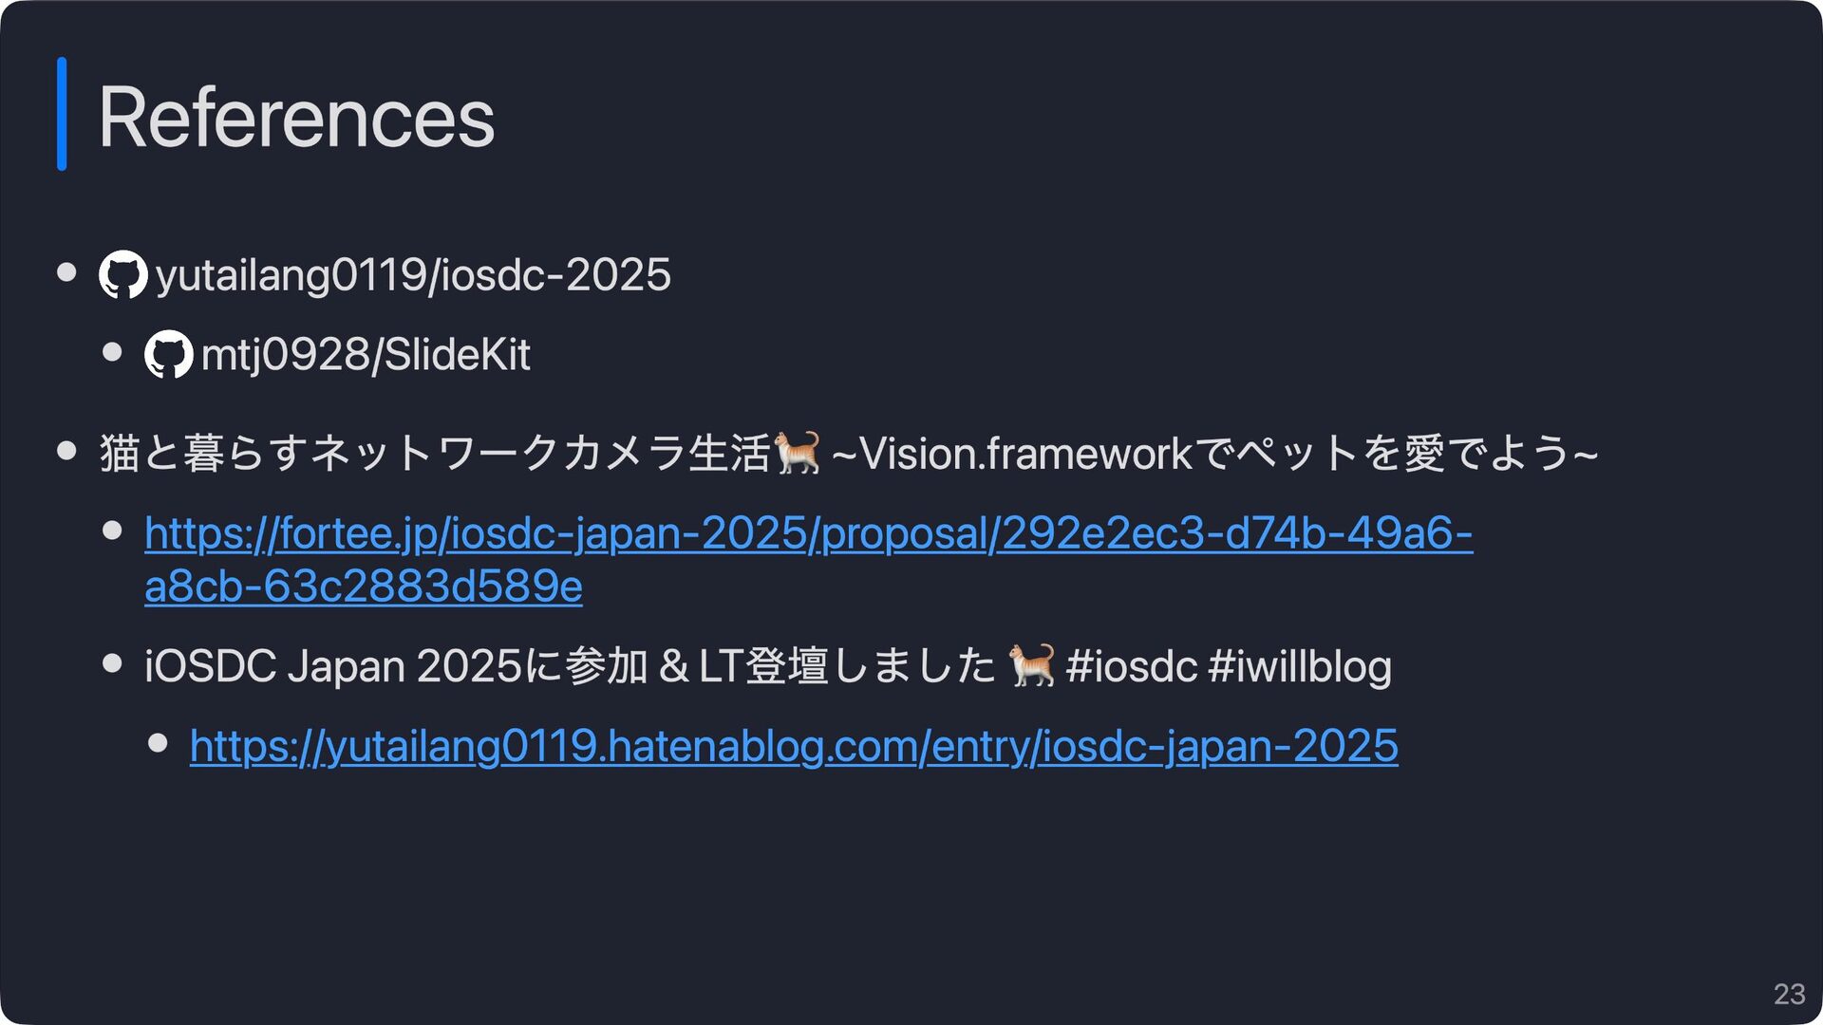Click the second line of the proposal URL a8cb-63c2883d589e

(x=364, y=587)
